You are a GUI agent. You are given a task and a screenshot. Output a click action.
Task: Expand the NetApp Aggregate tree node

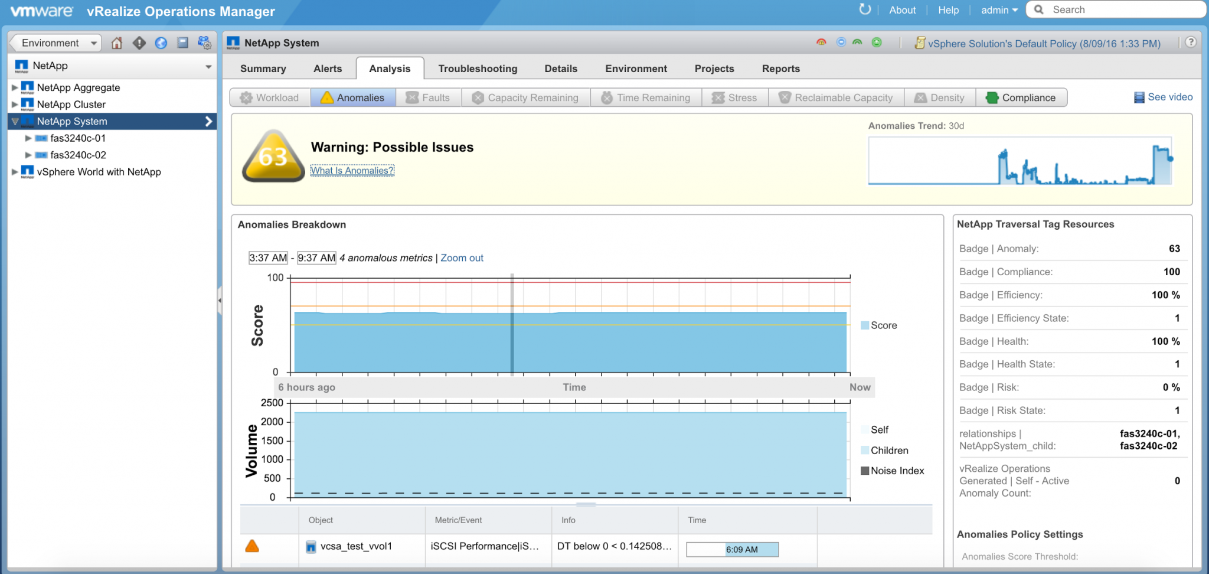click(15, 87)
